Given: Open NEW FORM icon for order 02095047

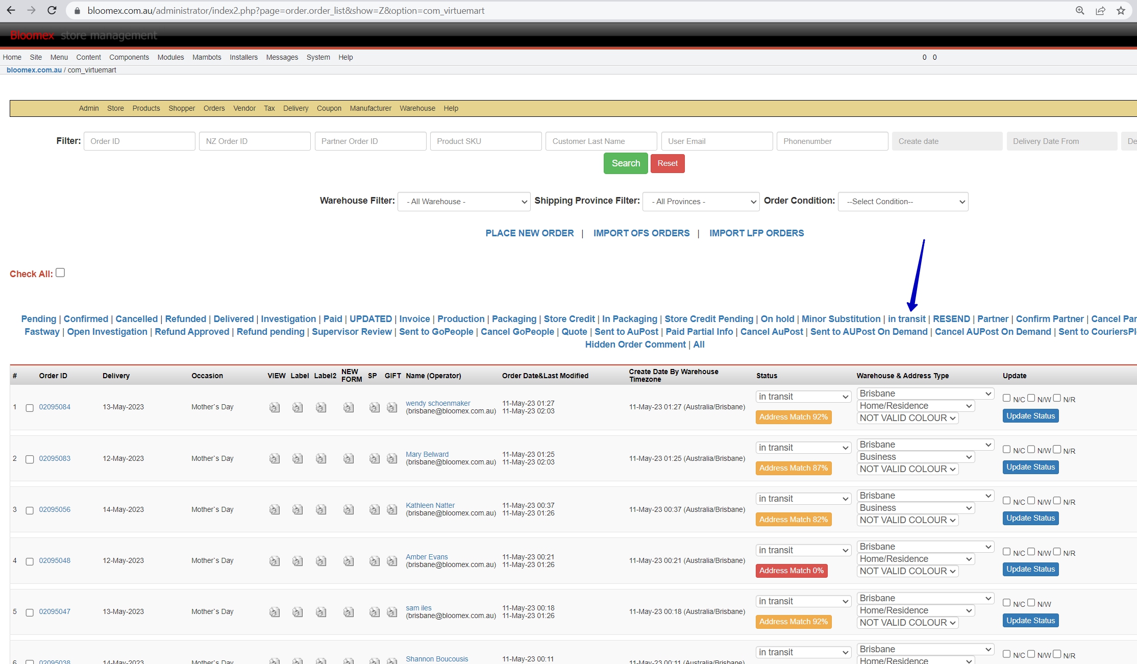Looking at the screenshot, I should (349, 612).
